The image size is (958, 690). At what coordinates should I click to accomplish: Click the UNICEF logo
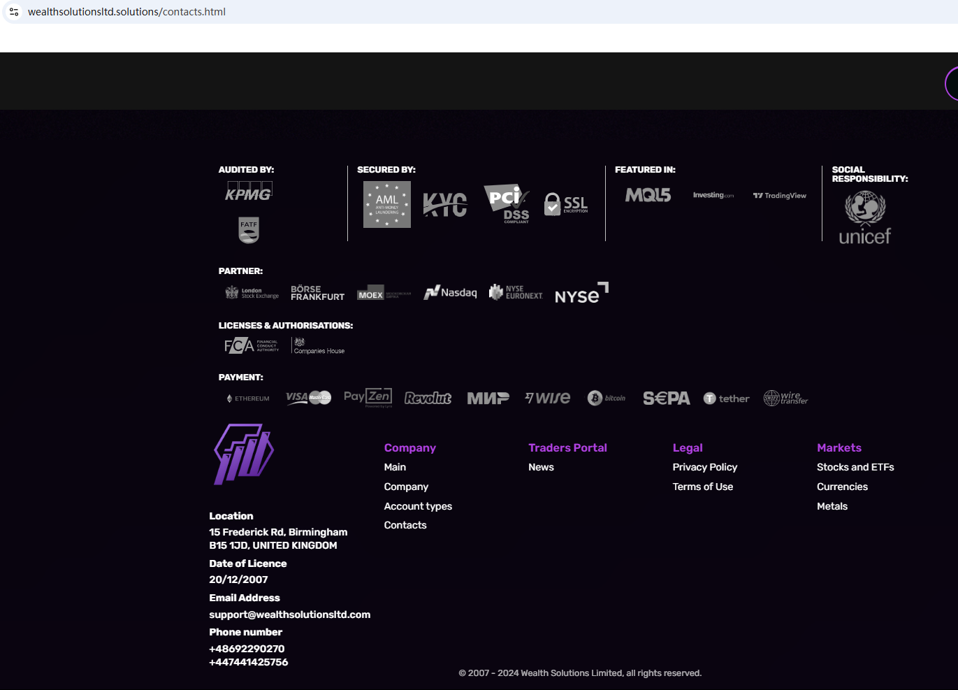coord(864,218)
